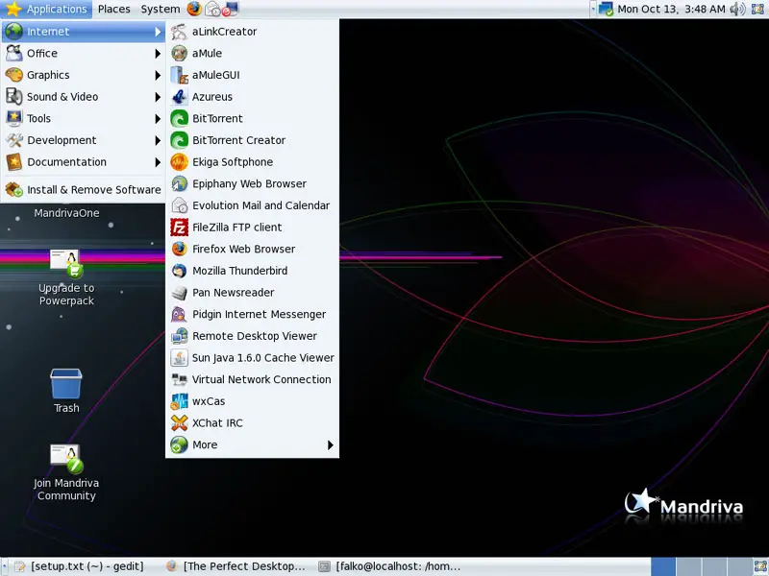
Task: Switch to the third workspace in the pager
Action: (714, 566)
